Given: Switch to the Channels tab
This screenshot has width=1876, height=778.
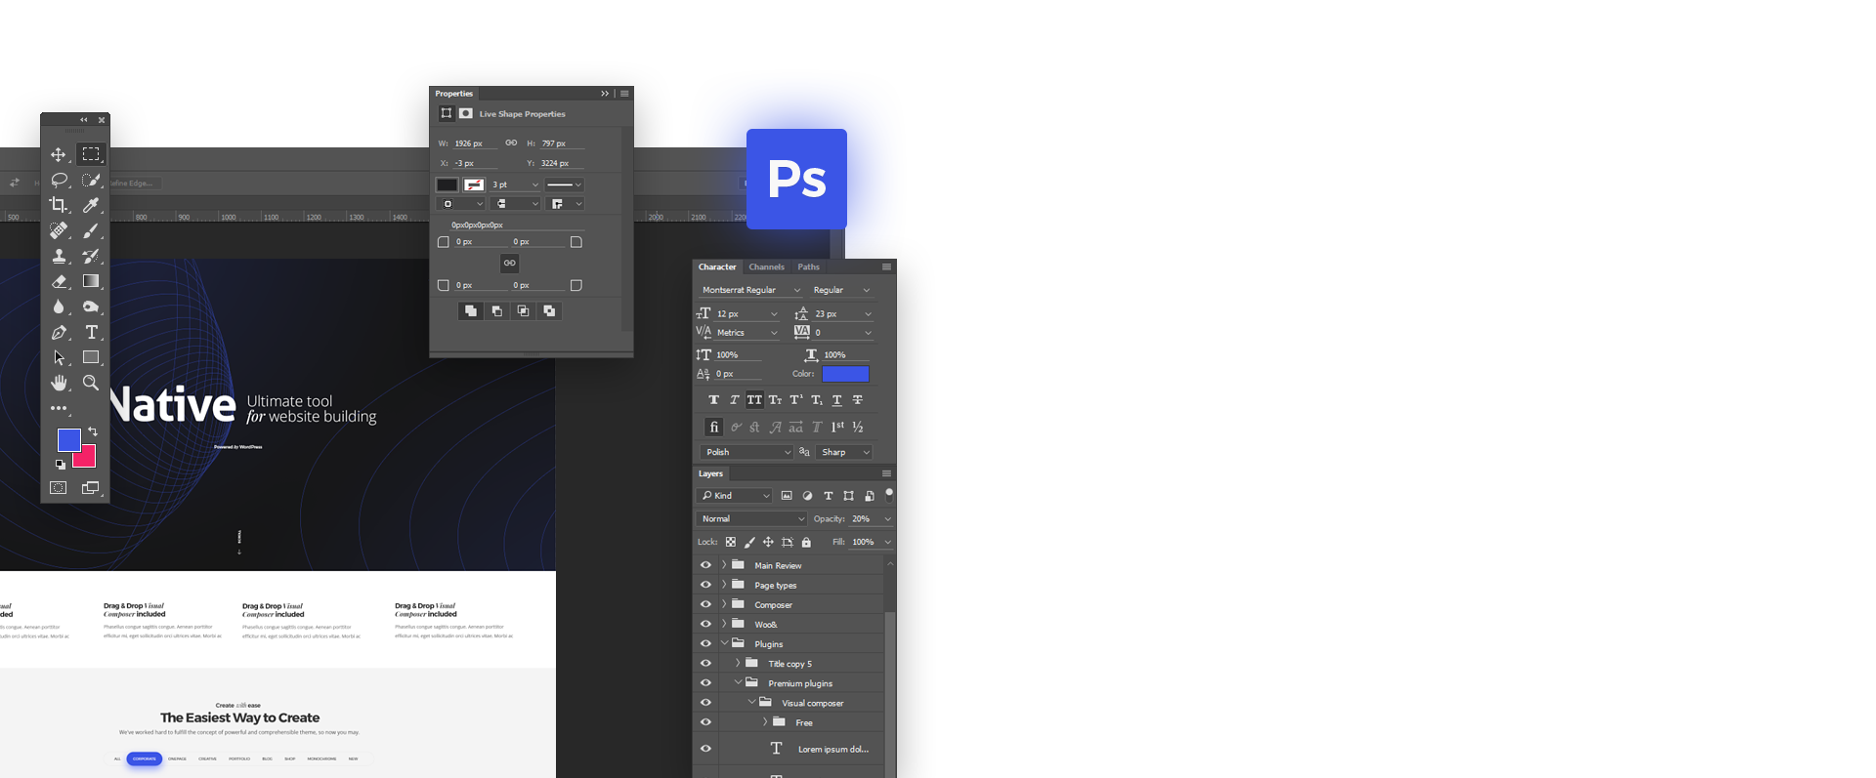Looking at the screenshot, I should (x=766, y=266).
